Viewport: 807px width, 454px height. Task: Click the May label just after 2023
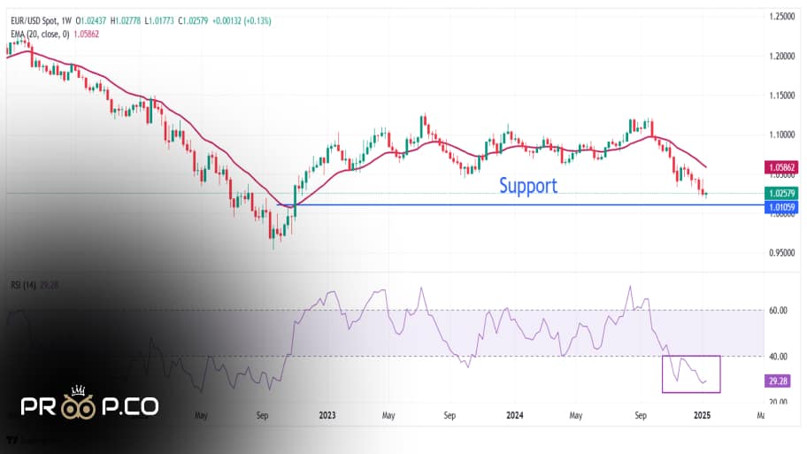pos(388,415)
